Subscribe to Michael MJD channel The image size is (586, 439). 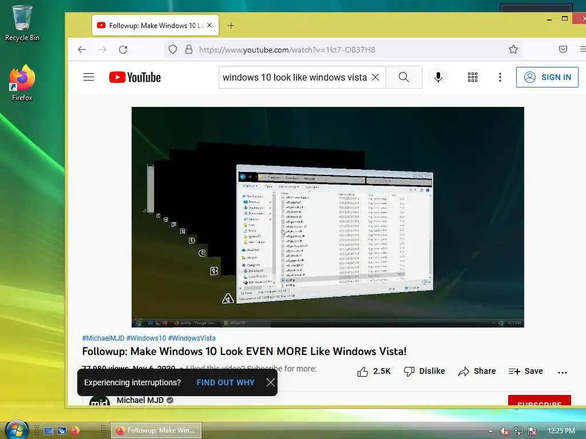pyautogui.click(x=539, y=400)
